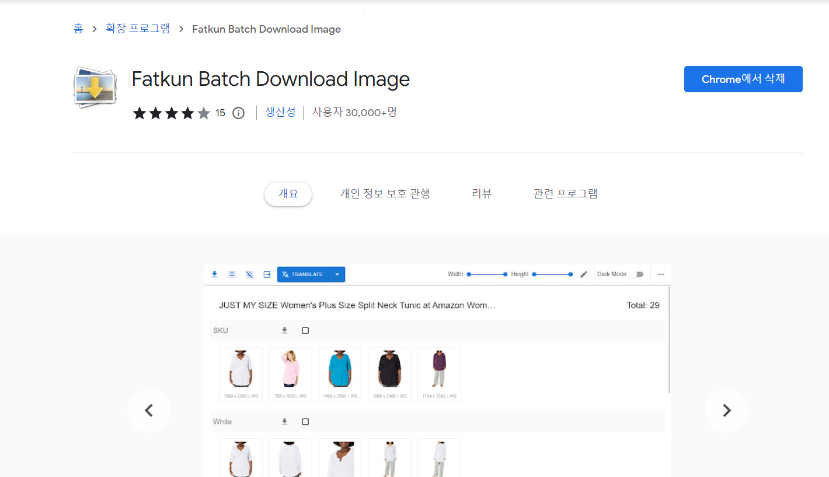Adjust the Width slider
This screenshot has height=477, width=829.
coord(487,274)
